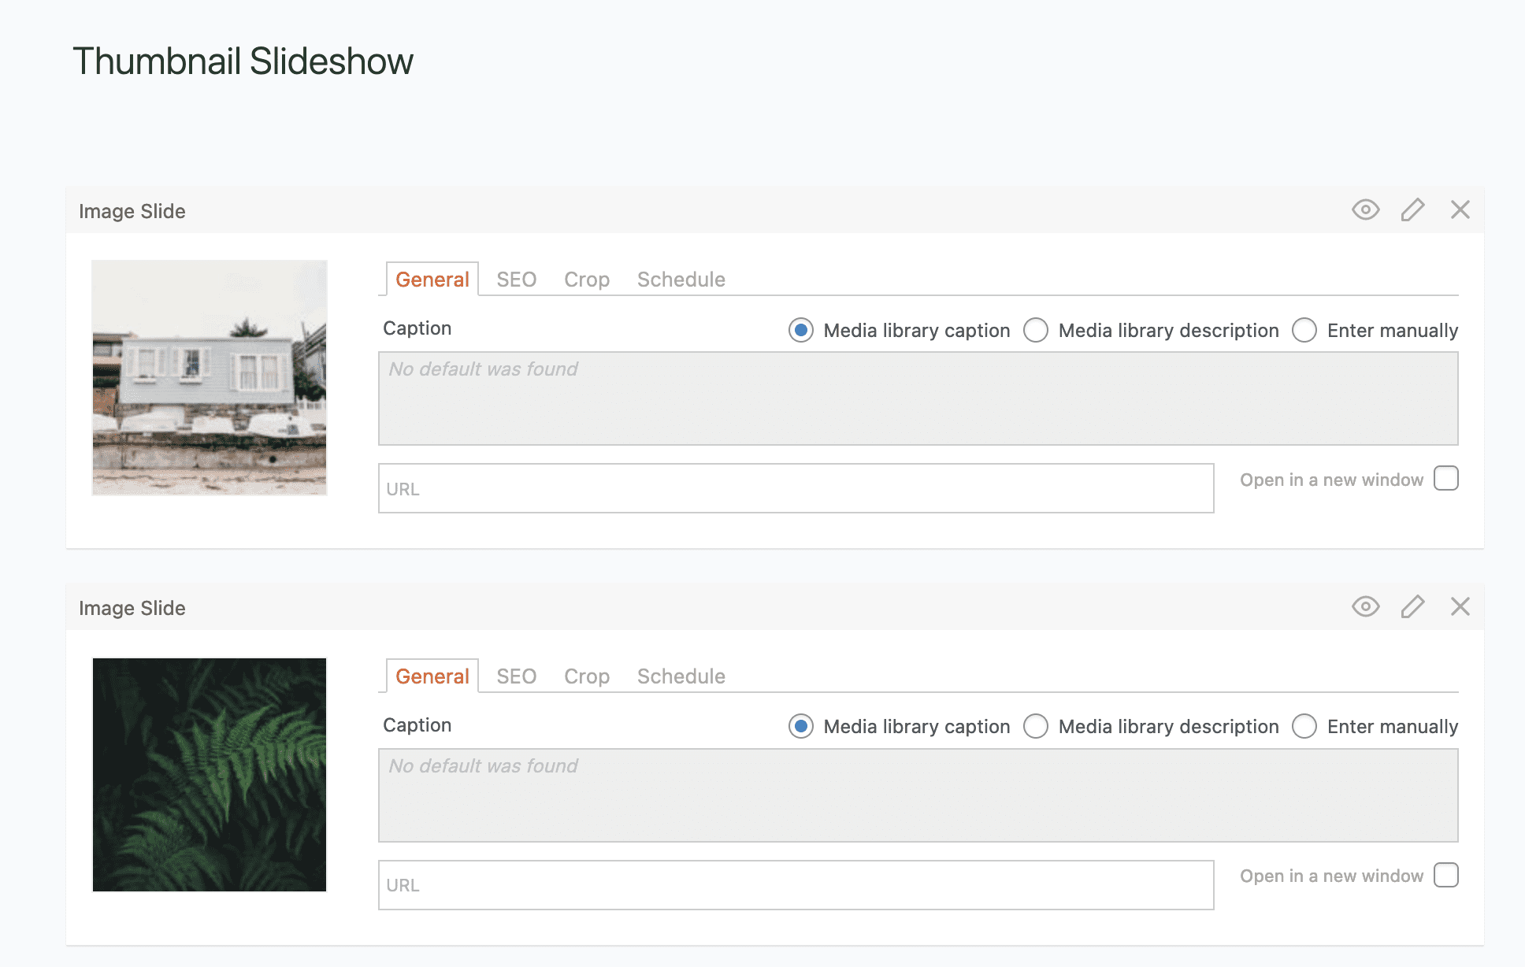The height and width of the screenshot is (967, 1525).
Task: Click the fern photo thumbnail
Action: tap(209, 775)
